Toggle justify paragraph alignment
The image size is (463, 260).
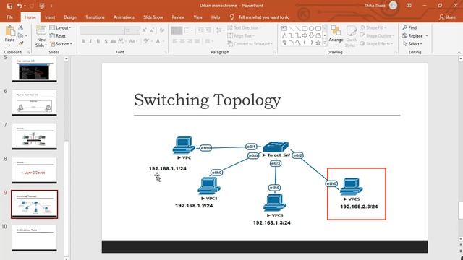(x=197, y=41)
